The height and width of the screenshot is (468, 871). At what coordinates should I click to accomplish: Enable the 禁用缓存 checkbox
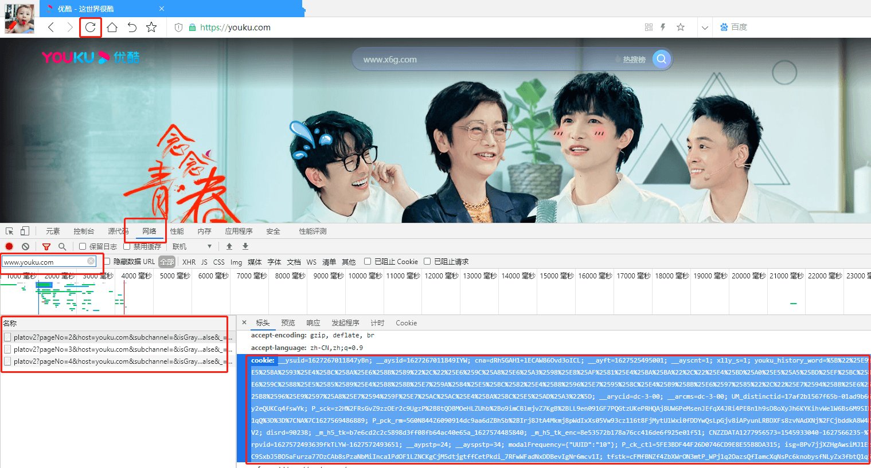pos(127,246)
